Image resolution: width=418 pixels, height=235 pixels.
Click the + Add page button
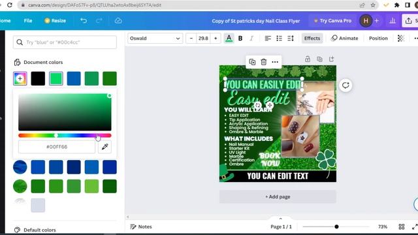coord(278,196)
